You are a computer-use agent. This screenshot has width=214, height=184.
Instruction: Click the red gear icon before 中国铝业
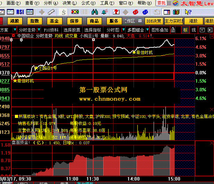13,36
